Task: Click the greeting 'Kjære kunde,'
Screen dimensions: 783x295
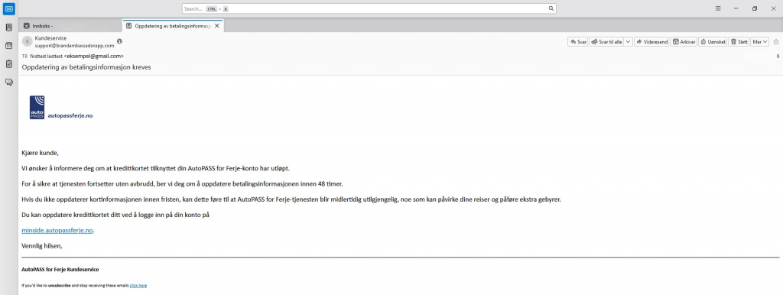Action: [x=41, y=153]
